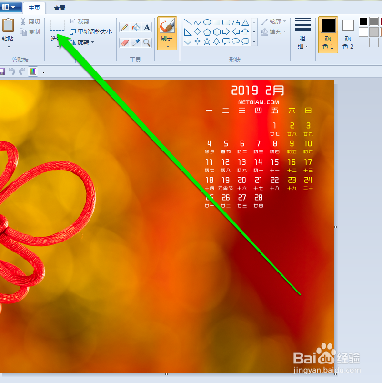Select the Pencil tool
382x383 pixels.
coord(124,27)
